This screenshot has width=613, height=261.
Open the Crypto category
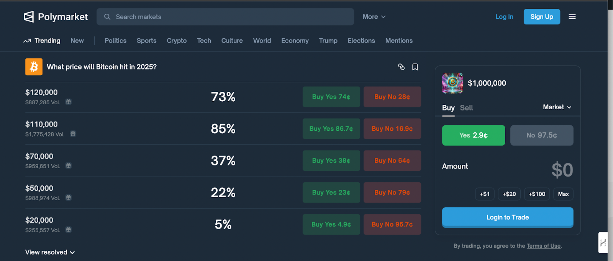177,41
